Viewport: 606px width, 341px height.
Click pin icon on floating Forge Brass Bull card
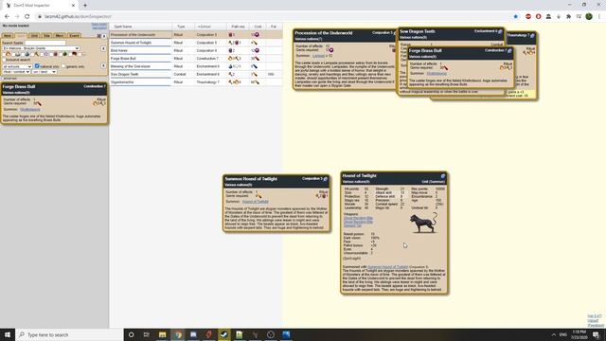(x=509, y=50)
